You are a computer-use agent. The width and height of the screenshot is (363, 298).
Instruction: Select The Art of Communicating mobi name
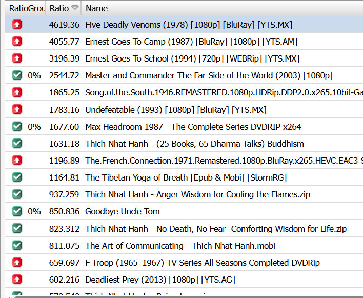pos(180,246)
